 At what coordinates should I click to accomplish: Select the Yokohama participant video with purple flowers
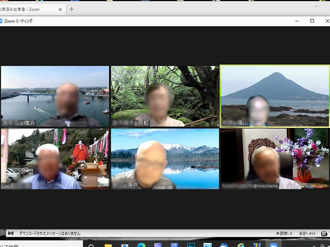pyautogui.click(x=274, y=158)
